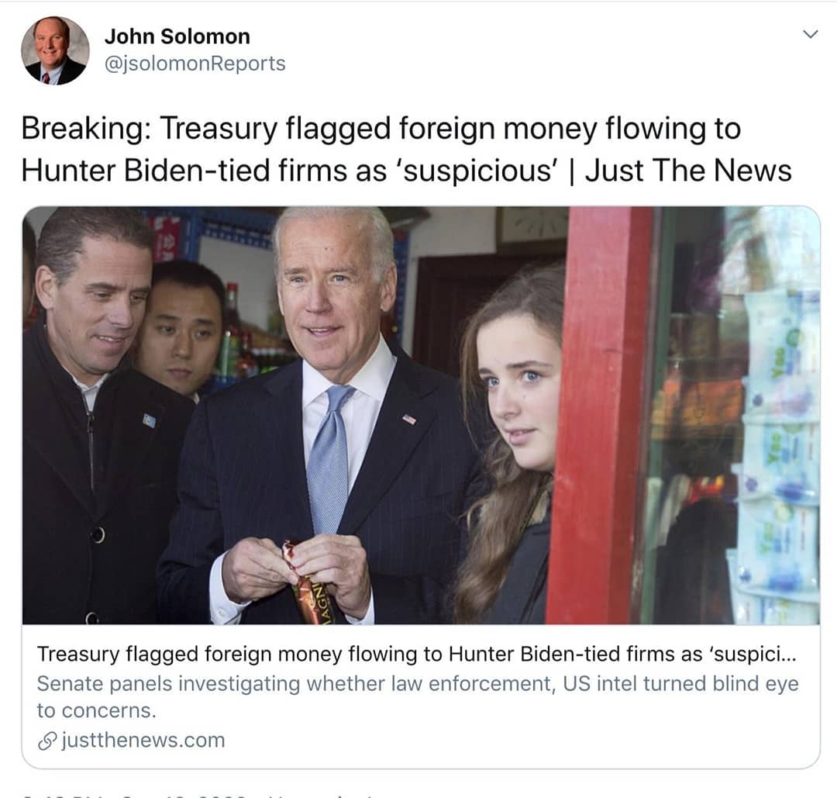
Task: Click the ice cream wrapper in the photo
Action: (305, 583)
